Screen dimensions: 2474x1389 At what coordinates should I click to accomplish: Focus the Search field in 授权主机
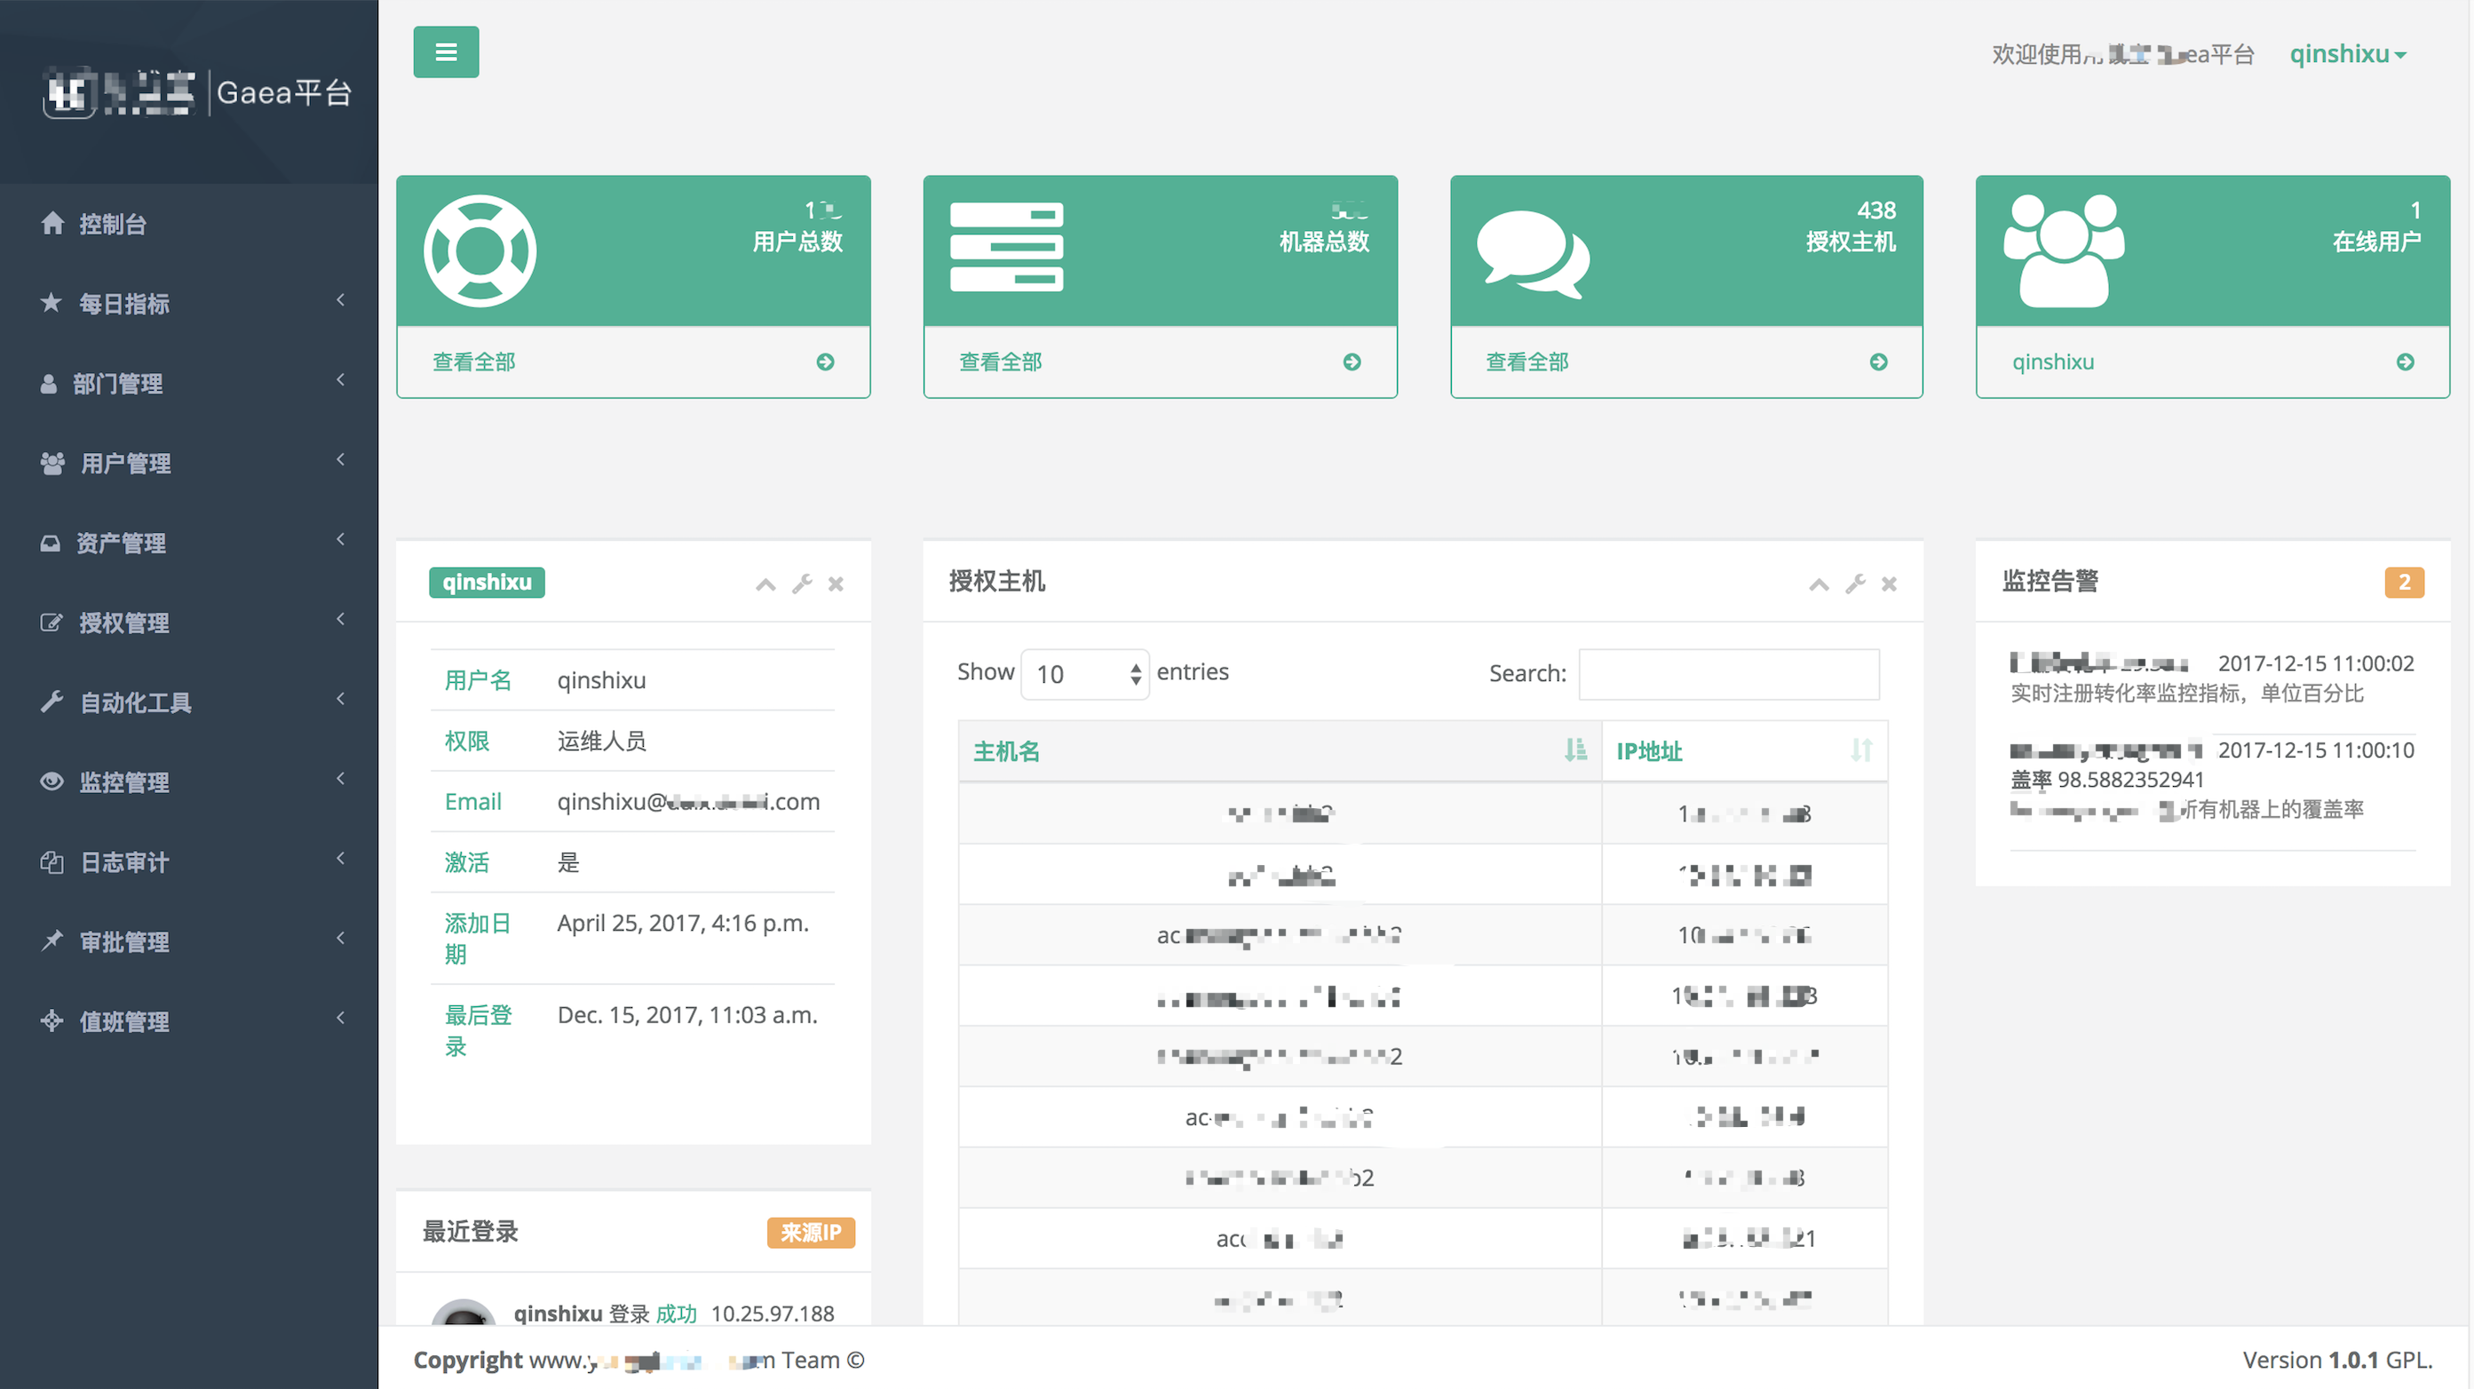click(x=1729, y=674)
